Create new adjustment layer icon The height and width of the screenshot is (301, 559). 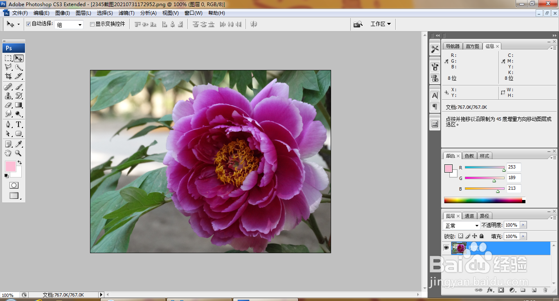click(x=512, y=290)
